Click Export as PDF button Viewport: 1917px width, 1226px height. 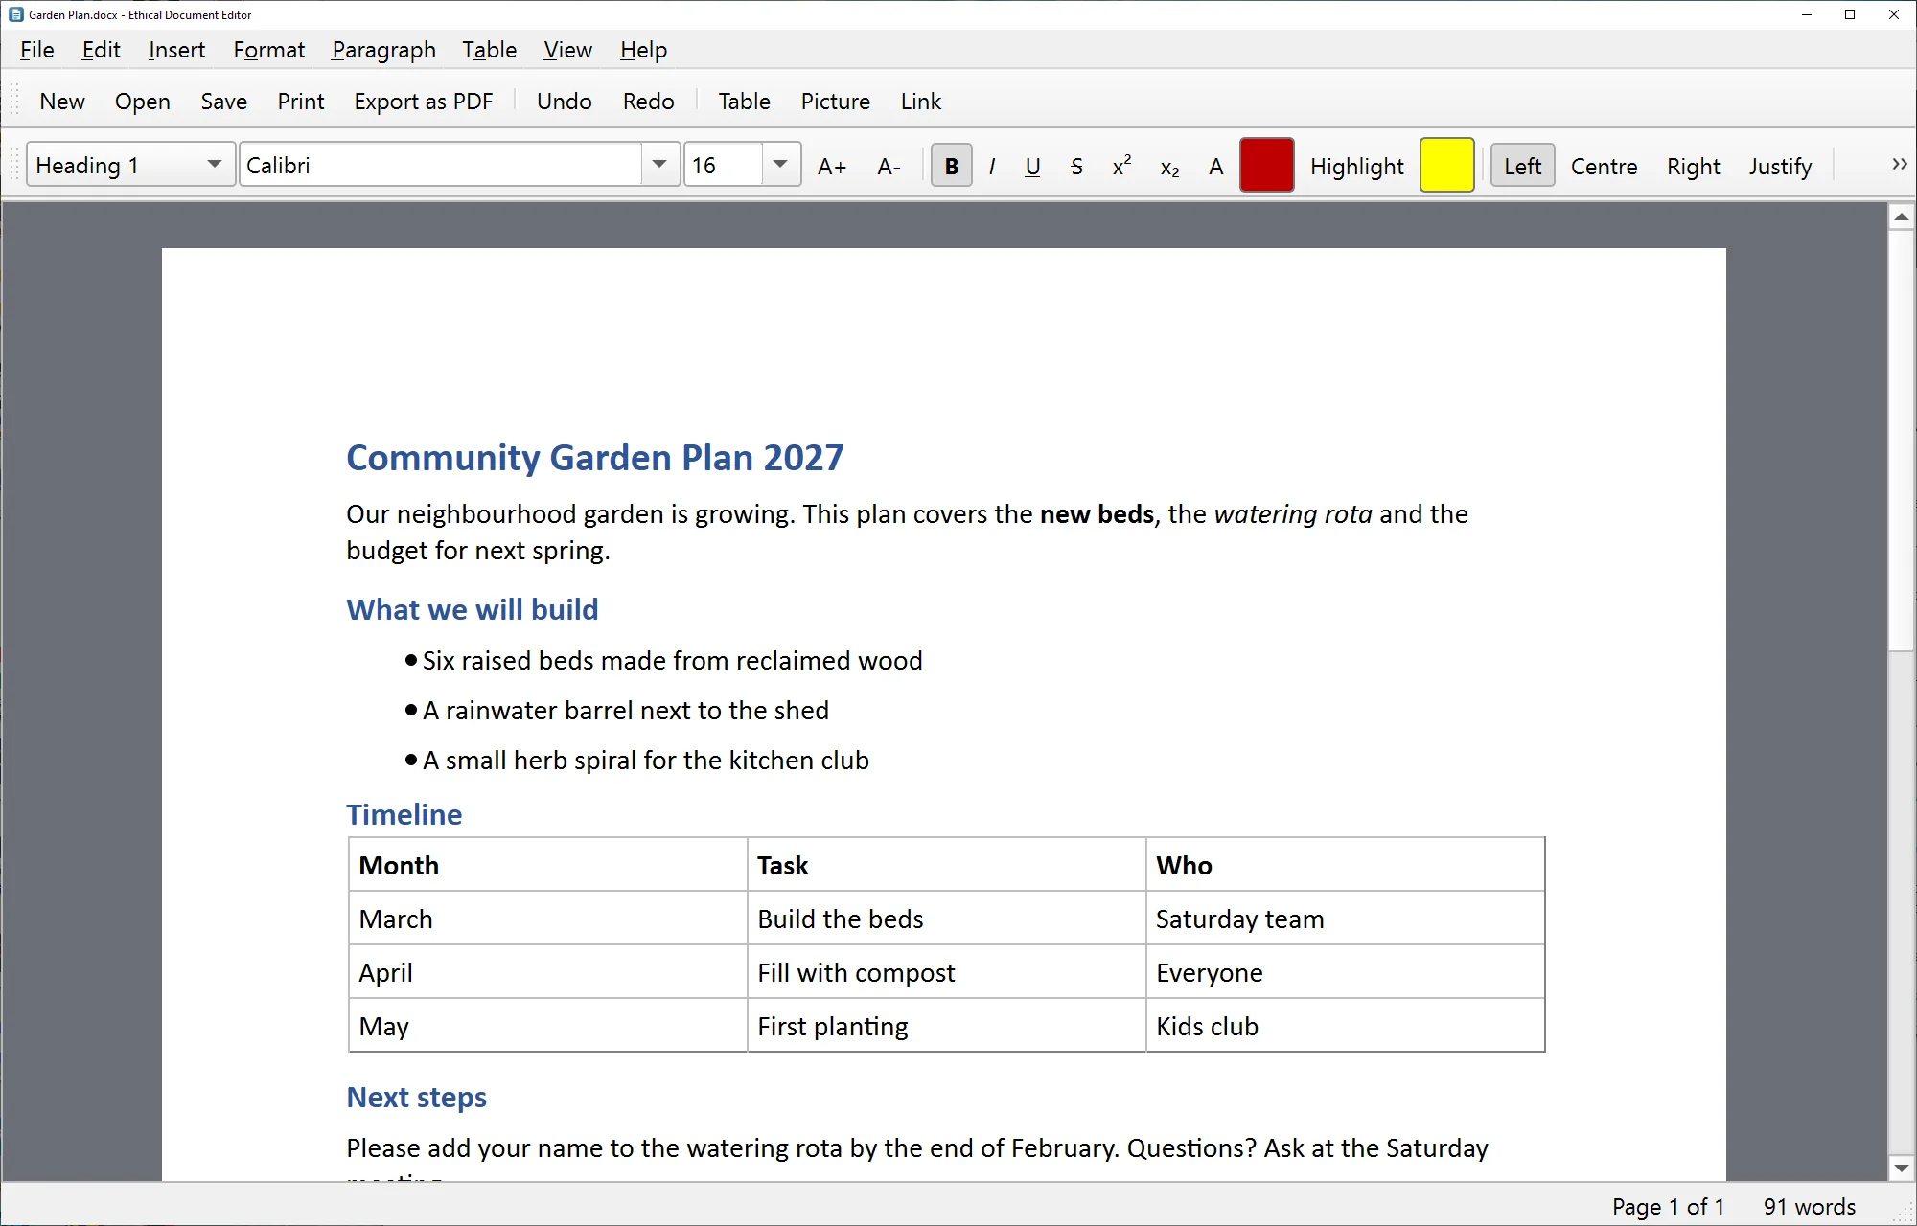click(423, 102)
